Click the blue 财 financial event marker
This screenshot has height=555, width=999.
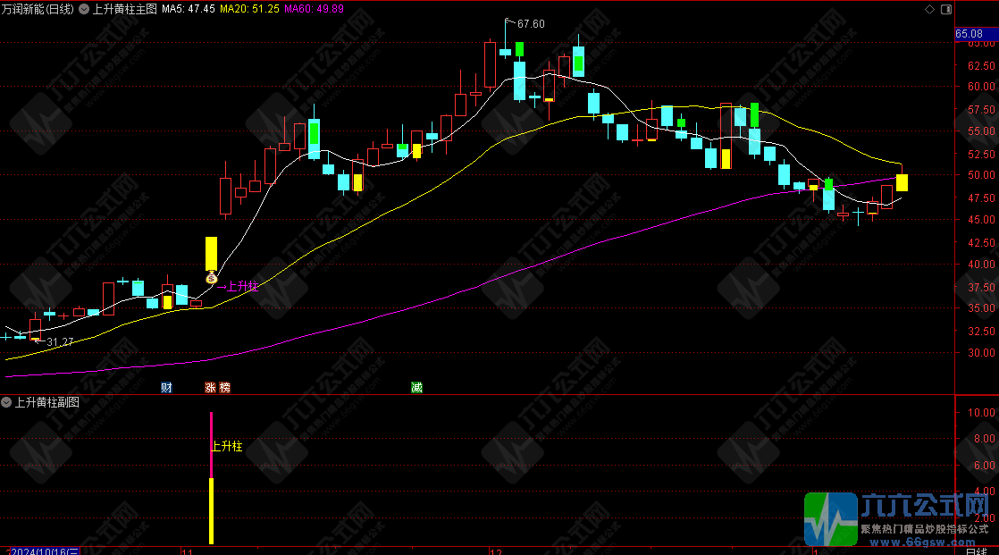pyautogui.click(x=166, y=387)
